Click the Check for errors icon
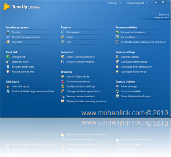This screenshot has width=171, height=157. tap(8, 62)
